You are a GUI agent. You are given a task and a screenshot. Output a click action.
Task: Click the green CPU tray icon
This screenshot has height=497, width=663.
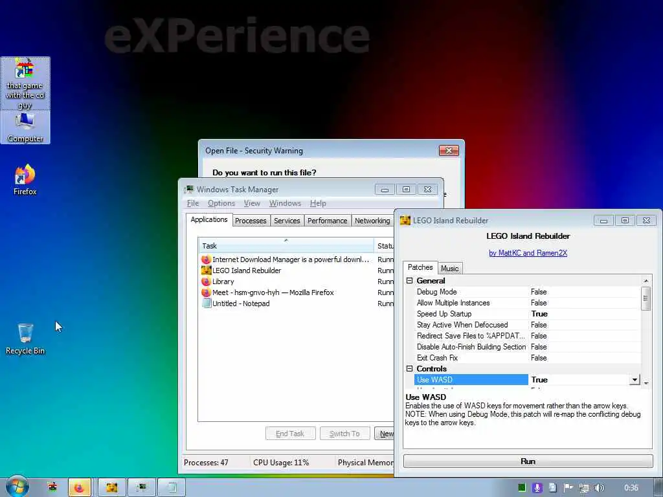tap(522, 488)
